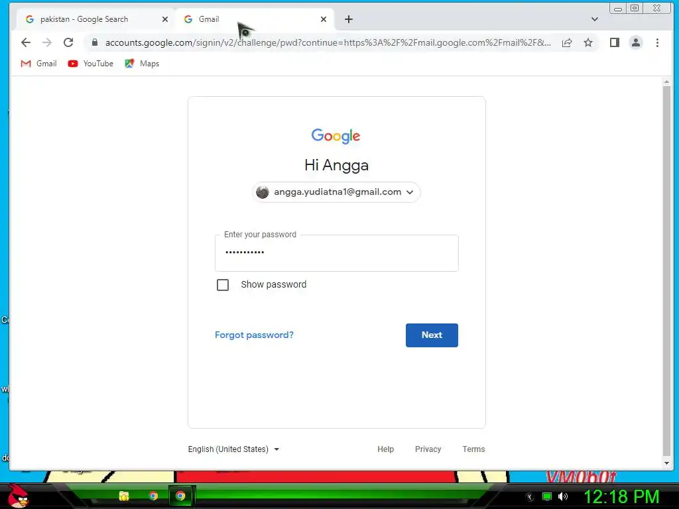Viewport: 679px width, 509px height.
Task: Click the page vertical scrollbar thumb
Action: (666, 271)
